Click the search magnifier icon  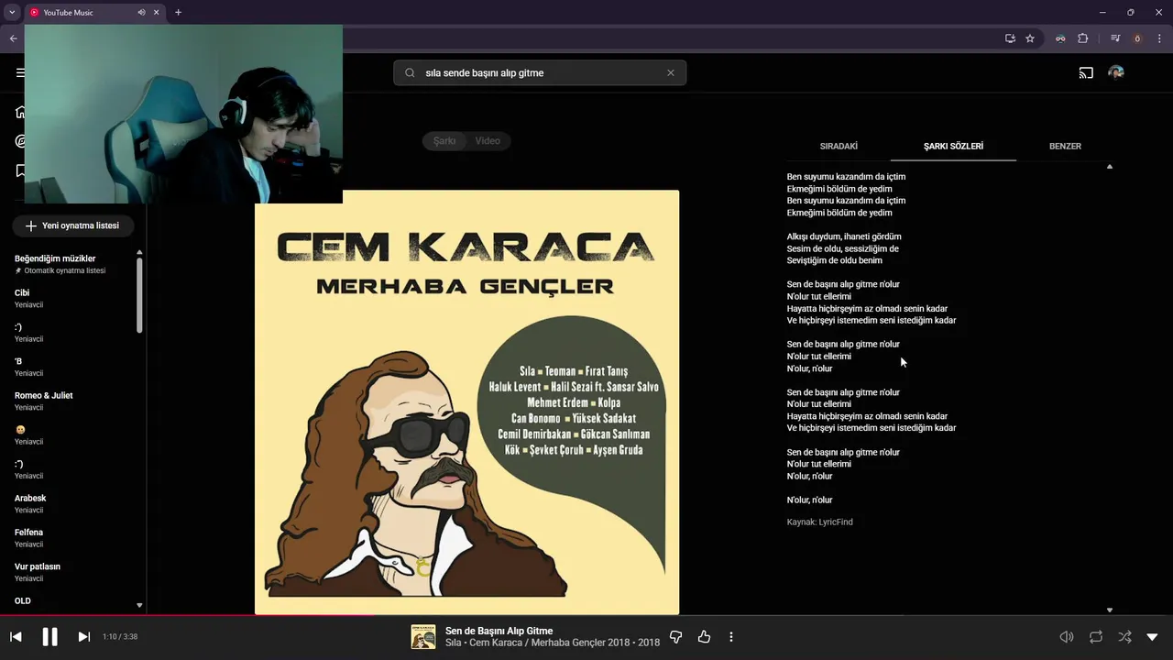pos(410,72)
